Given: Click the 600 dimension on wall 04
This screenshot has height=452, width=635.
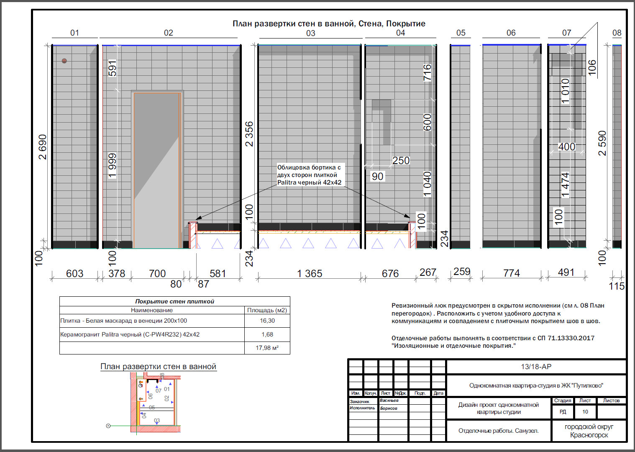Looking at the screenshot, I should pyautogui.click(x=427, y=122).
